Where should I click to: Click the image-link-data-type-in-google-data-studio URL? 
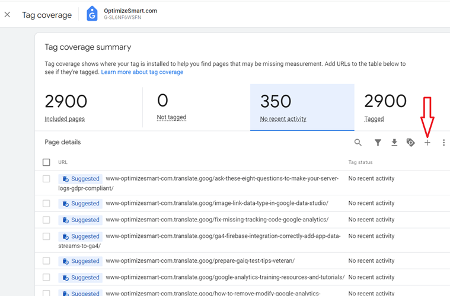(x=217, y=203)
